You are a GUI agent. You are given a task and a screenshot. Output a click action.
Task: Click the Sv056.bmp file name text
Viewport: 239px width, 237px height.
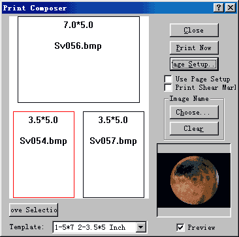pos(78,46)
